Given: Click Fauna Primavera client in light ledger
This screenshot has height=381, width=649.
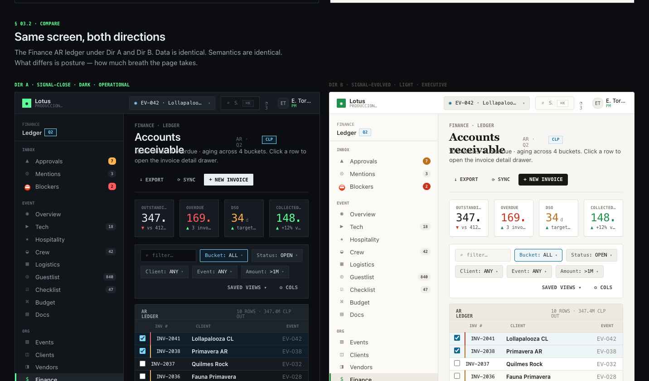Looking at the screenshot, I should (528, 376).
